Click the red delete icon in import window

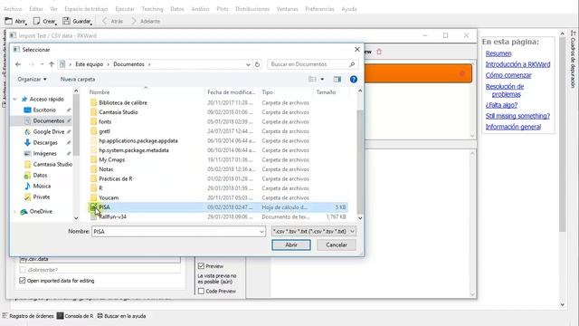pyautogui.click(x=379, y=52)
